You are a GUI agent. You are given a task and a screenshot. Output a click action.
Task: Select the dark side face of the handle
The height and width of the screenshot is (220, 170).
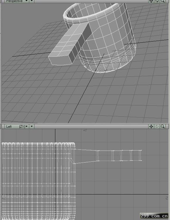81,44
